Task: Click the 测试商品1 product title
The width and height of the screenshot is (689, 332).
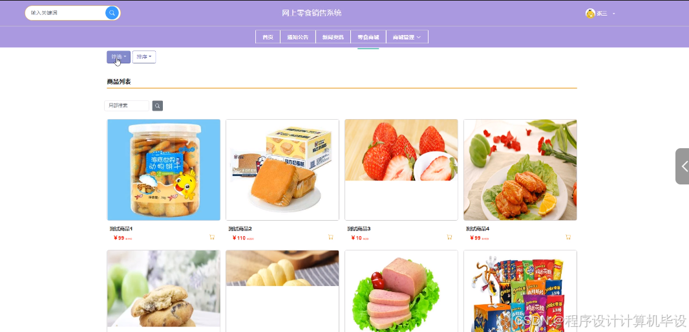Action: [x=121, y=228]
